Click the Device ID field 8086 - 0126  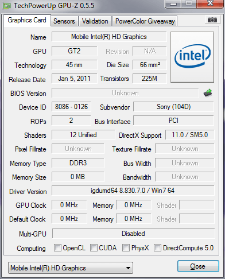71,107
